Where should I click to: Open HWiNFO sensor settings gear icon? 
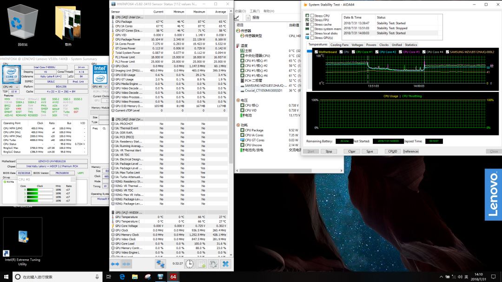click(x=213, y=264)
